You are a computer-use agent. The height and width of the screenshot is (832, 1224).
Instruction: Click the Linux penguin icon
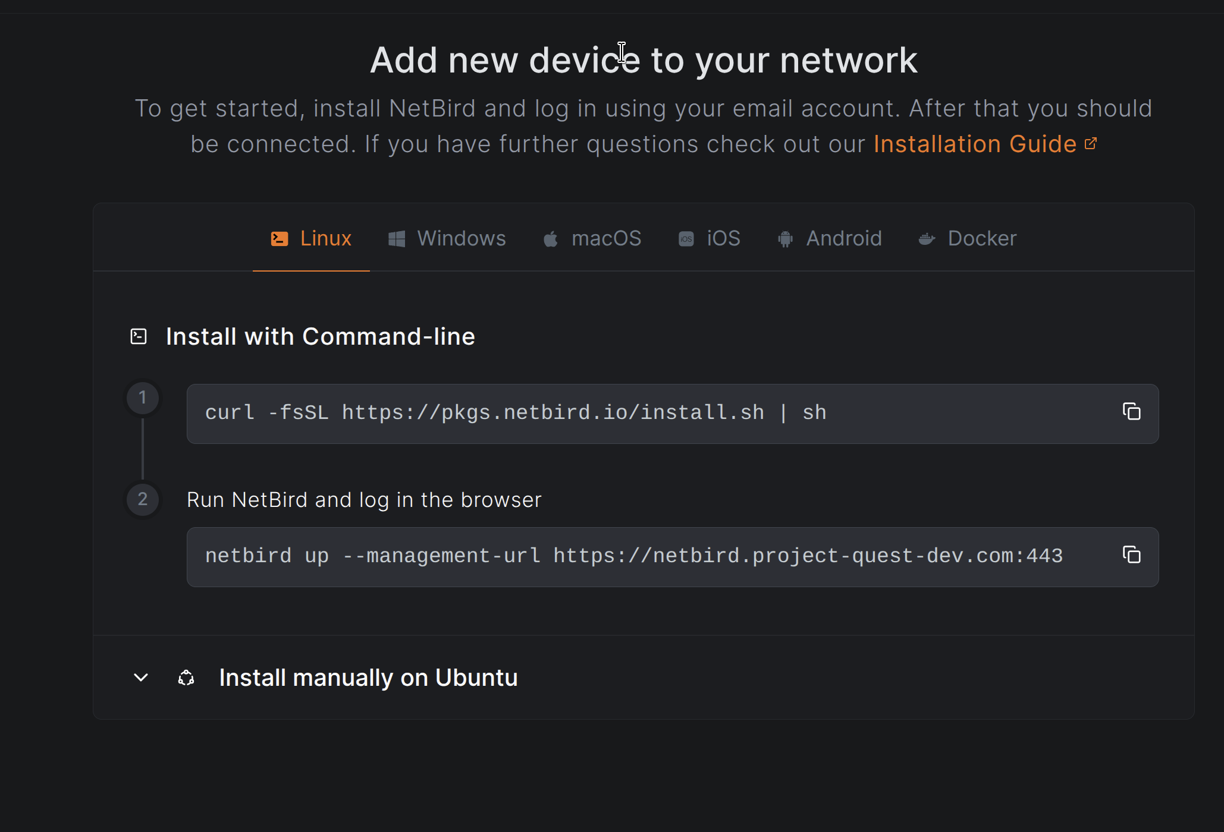pyautogui.click(x=280, y=238)
